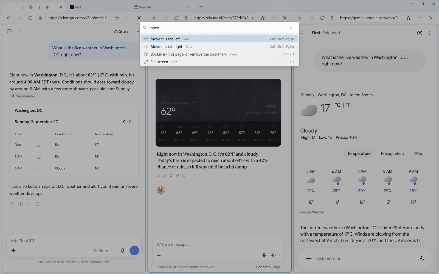Select °C units in Gemini weather
The height and width of the screenshot is (274, 439).
pos(338,105)
